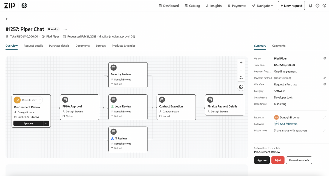Open the three-dot menu beside Piper Chat title

(65, 29)
